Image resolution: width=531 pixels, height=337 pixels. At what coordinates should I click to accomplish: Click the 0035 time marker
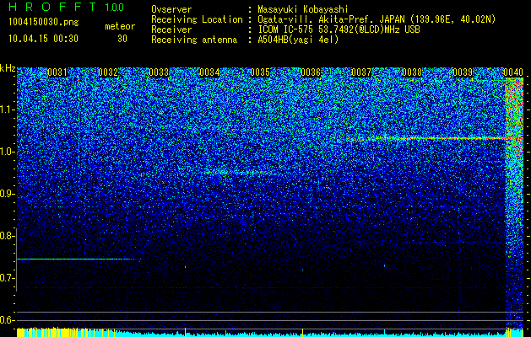coord(260,72)
